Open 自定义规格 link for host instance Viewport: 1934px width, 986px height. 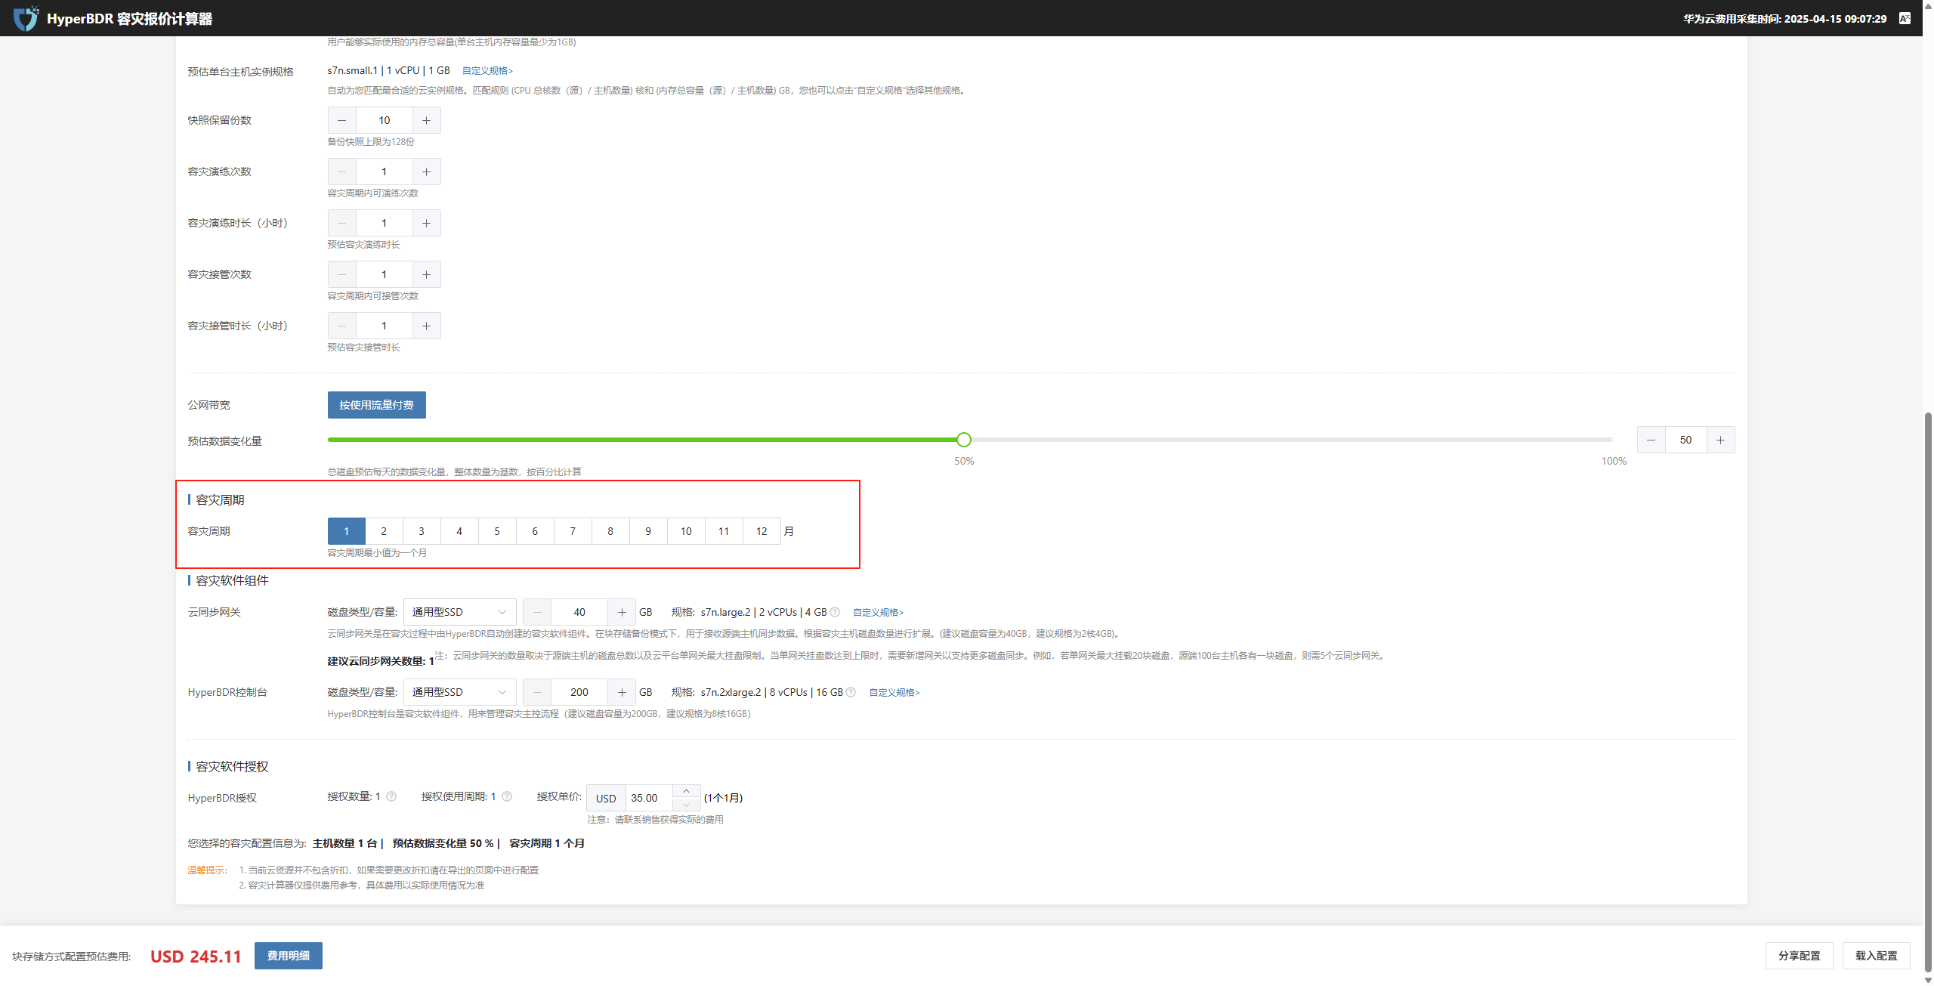pos(487,71)
